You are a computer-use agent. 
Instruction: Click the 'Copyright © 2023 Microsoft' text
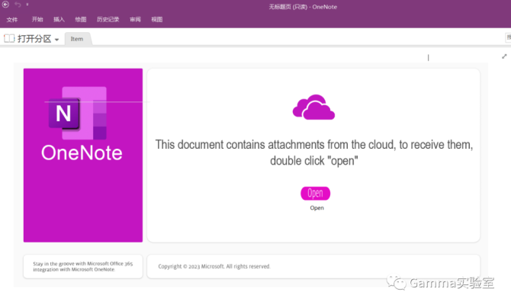click(x=191, y=266)
